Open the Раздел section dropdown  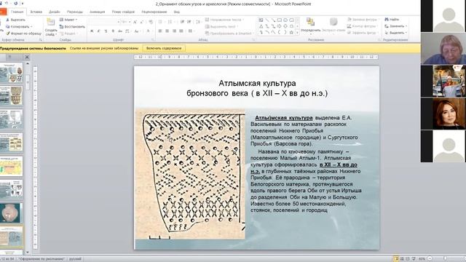(x=68, y=33)
